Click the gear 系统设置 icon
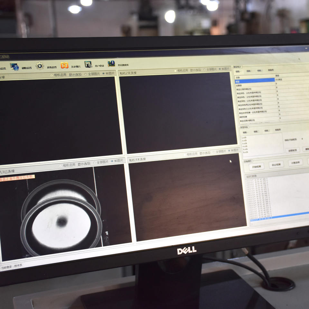The height and width of the screenshot is (309, 309). [x=40, y=66]
